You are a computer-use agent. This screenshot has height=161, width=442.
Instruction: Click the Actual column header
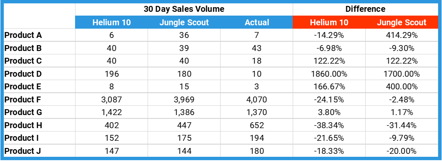[x=256, y=22]
